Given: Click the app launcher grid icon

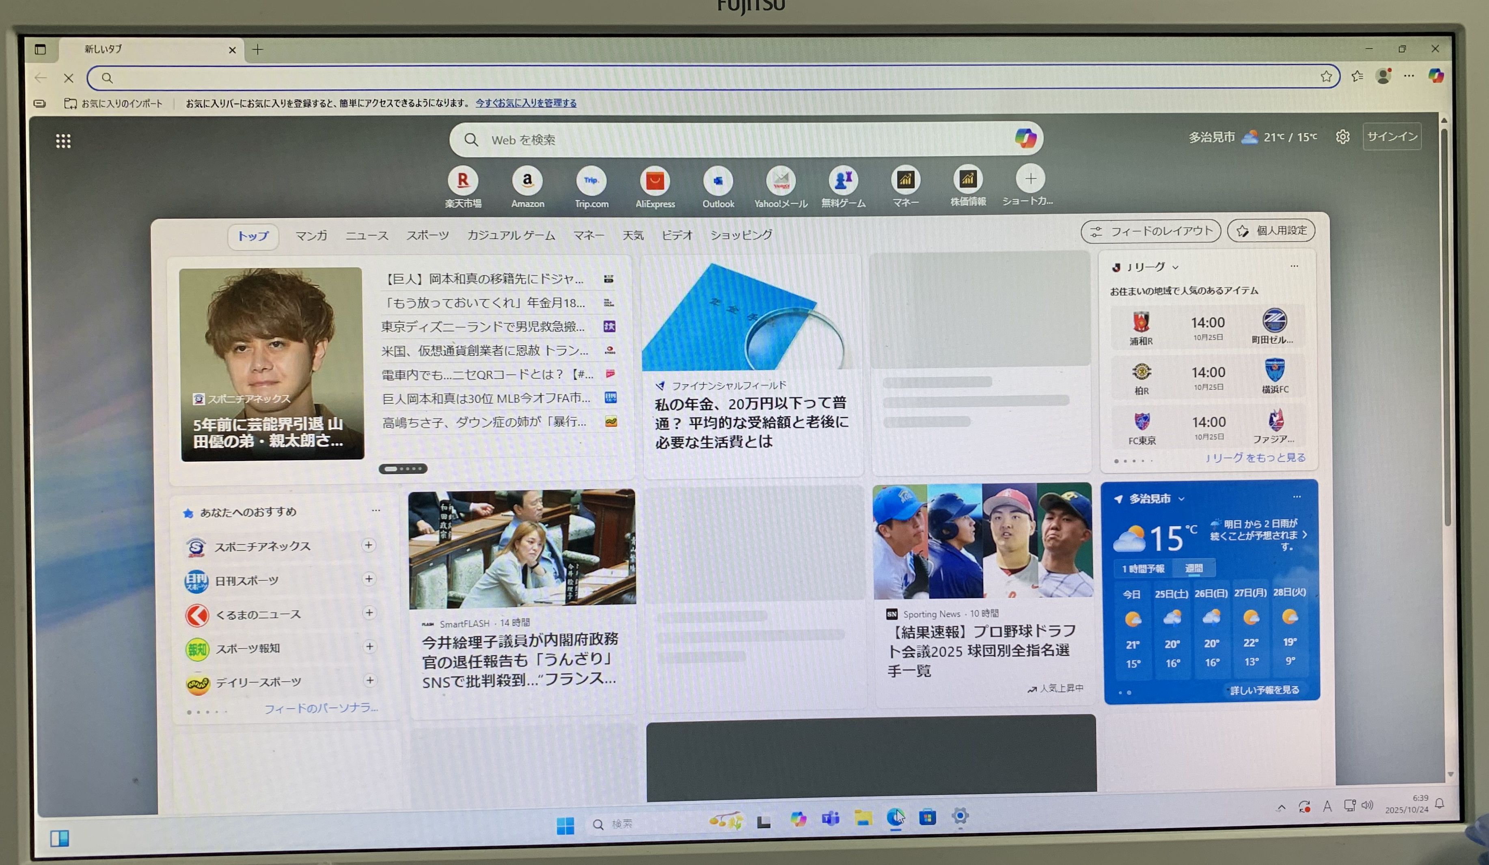Looking at the screenshot, I should tap(63, 141).
